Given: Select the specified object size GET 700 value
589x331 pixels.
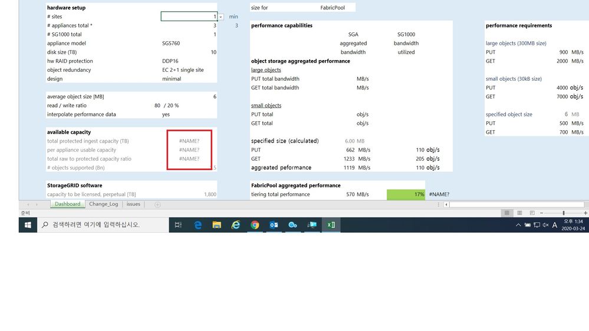Looking at the screenshot, I should click(564, 132).
